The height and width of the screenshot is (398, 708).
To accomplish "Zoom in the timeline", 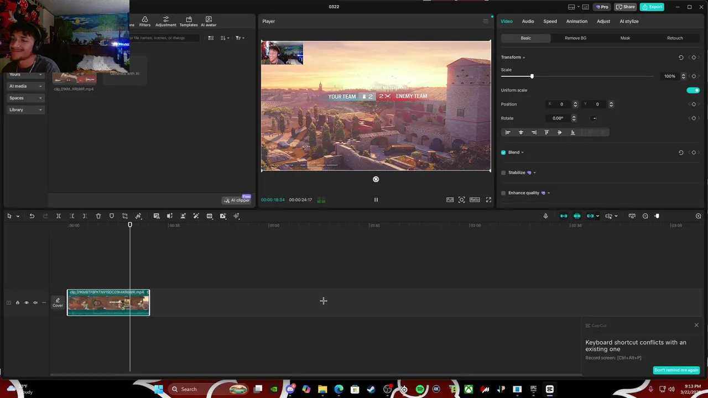I will 699,216.
